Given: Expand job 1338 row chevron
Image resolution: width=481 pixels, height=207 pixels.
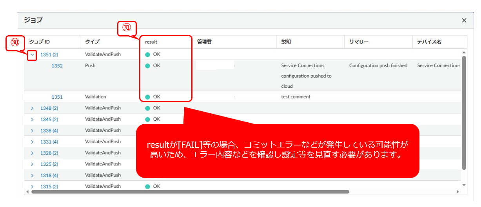Looking at the screenshot, I should pyautogui.click(x=33, y=131).
